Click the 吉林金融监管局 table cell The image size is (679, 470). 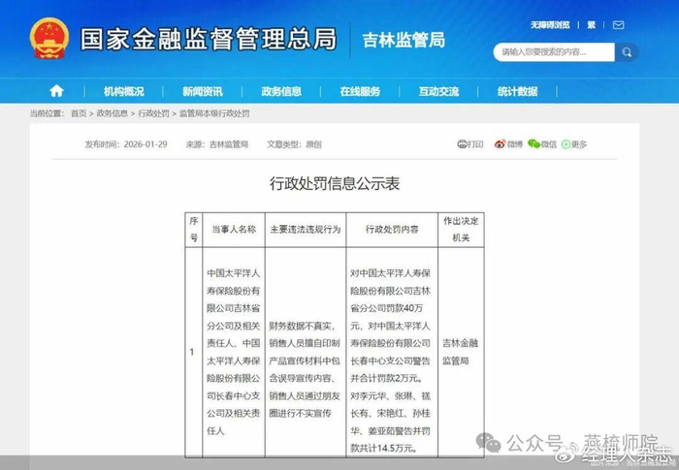click(x=461, y=352)
